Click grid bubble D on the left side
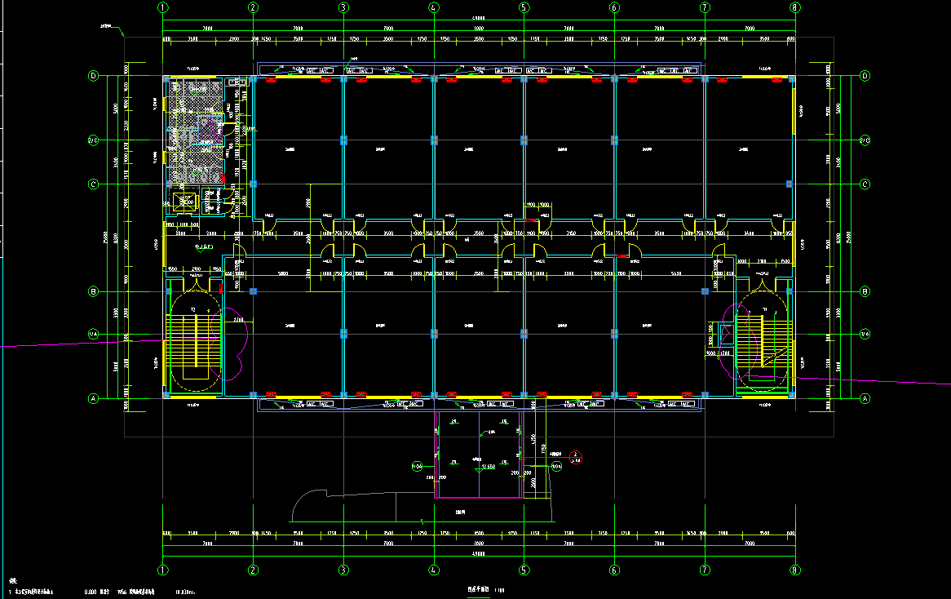This screenshot has height=599, width=951. click(93, 76)
